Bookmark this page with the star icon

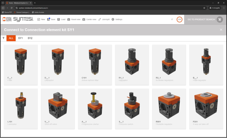pyautogui.click(x=204, y=8)
